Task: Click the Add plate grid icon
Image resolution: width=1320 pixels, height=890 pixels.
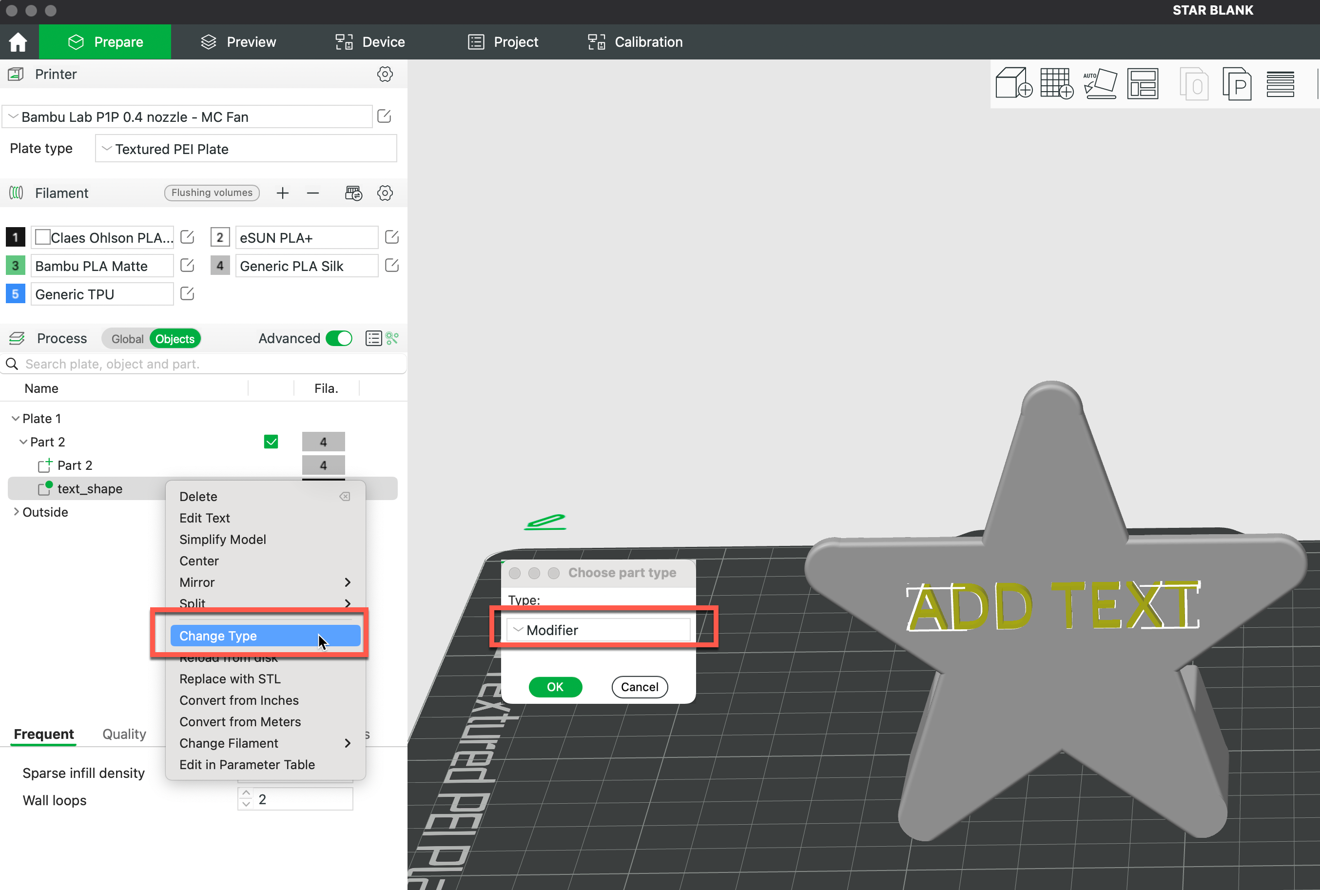Action: click(x=1057, y=83)
